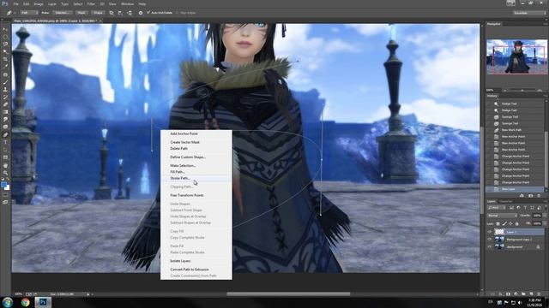Select the Clone Stamp tool
Screen dimensions: 549x308
click(5, 90)
